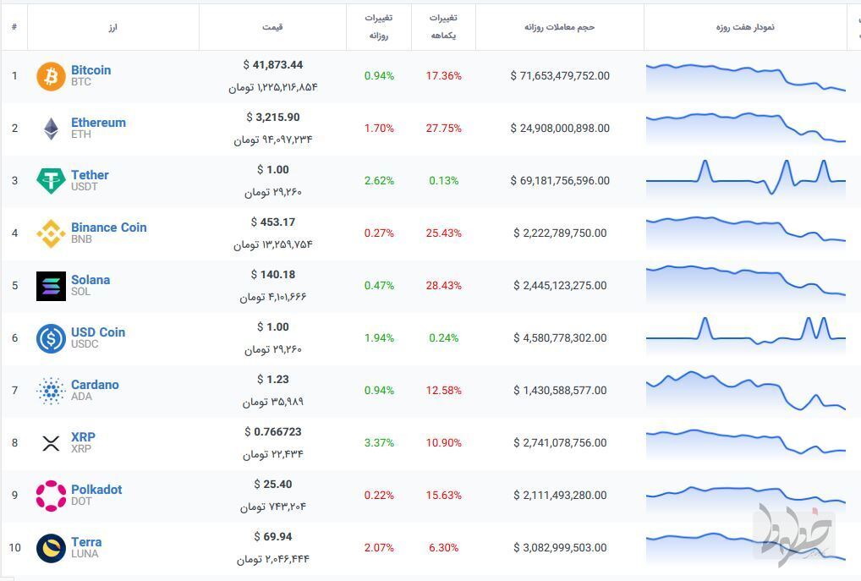This screenshot has height=581, width=861.
Task: View Binance Coin seven-day sparkline chart
Action: pos(746,233)
